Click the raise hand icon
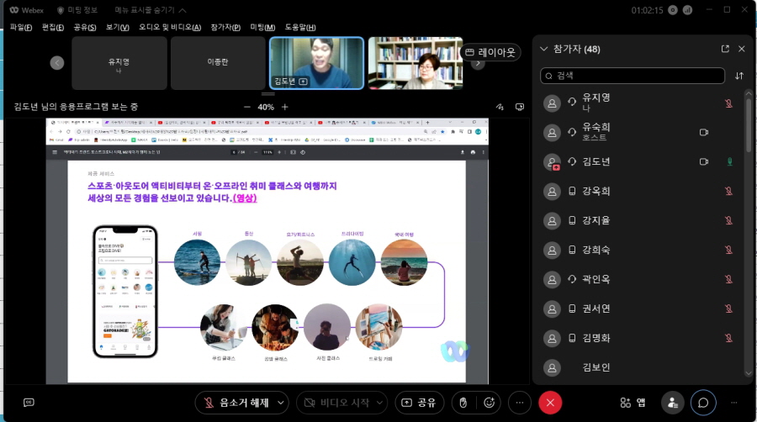This screenshot has width=757, height=422. tap(463, 403)
